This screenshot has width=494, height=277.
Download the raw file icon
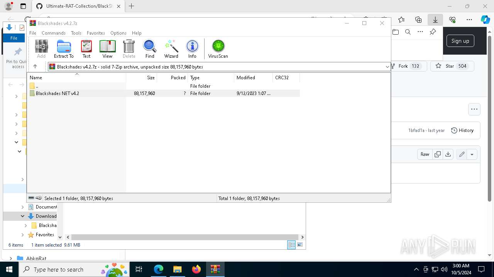(x=448, y=154)
